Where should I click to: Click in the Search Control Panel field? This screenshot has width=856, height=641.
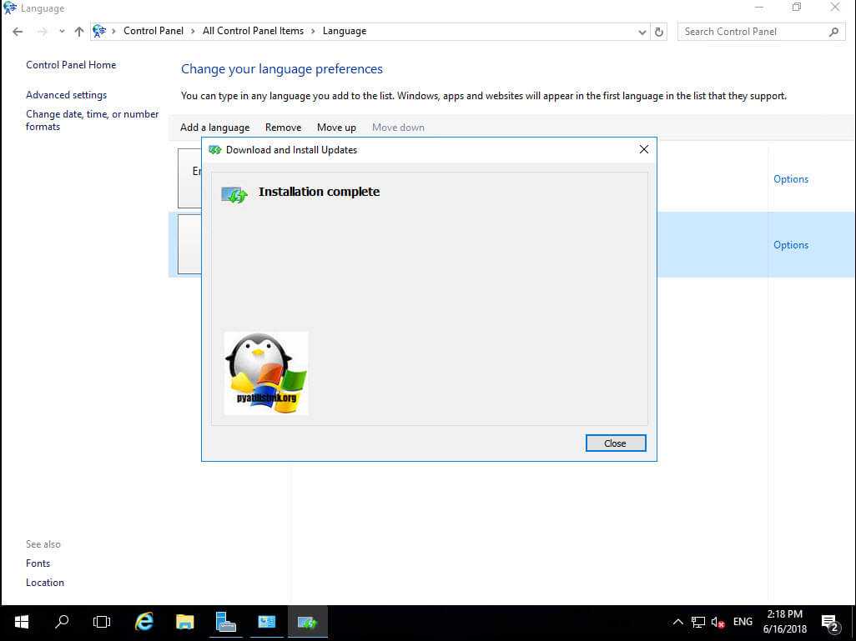[755, 32]
